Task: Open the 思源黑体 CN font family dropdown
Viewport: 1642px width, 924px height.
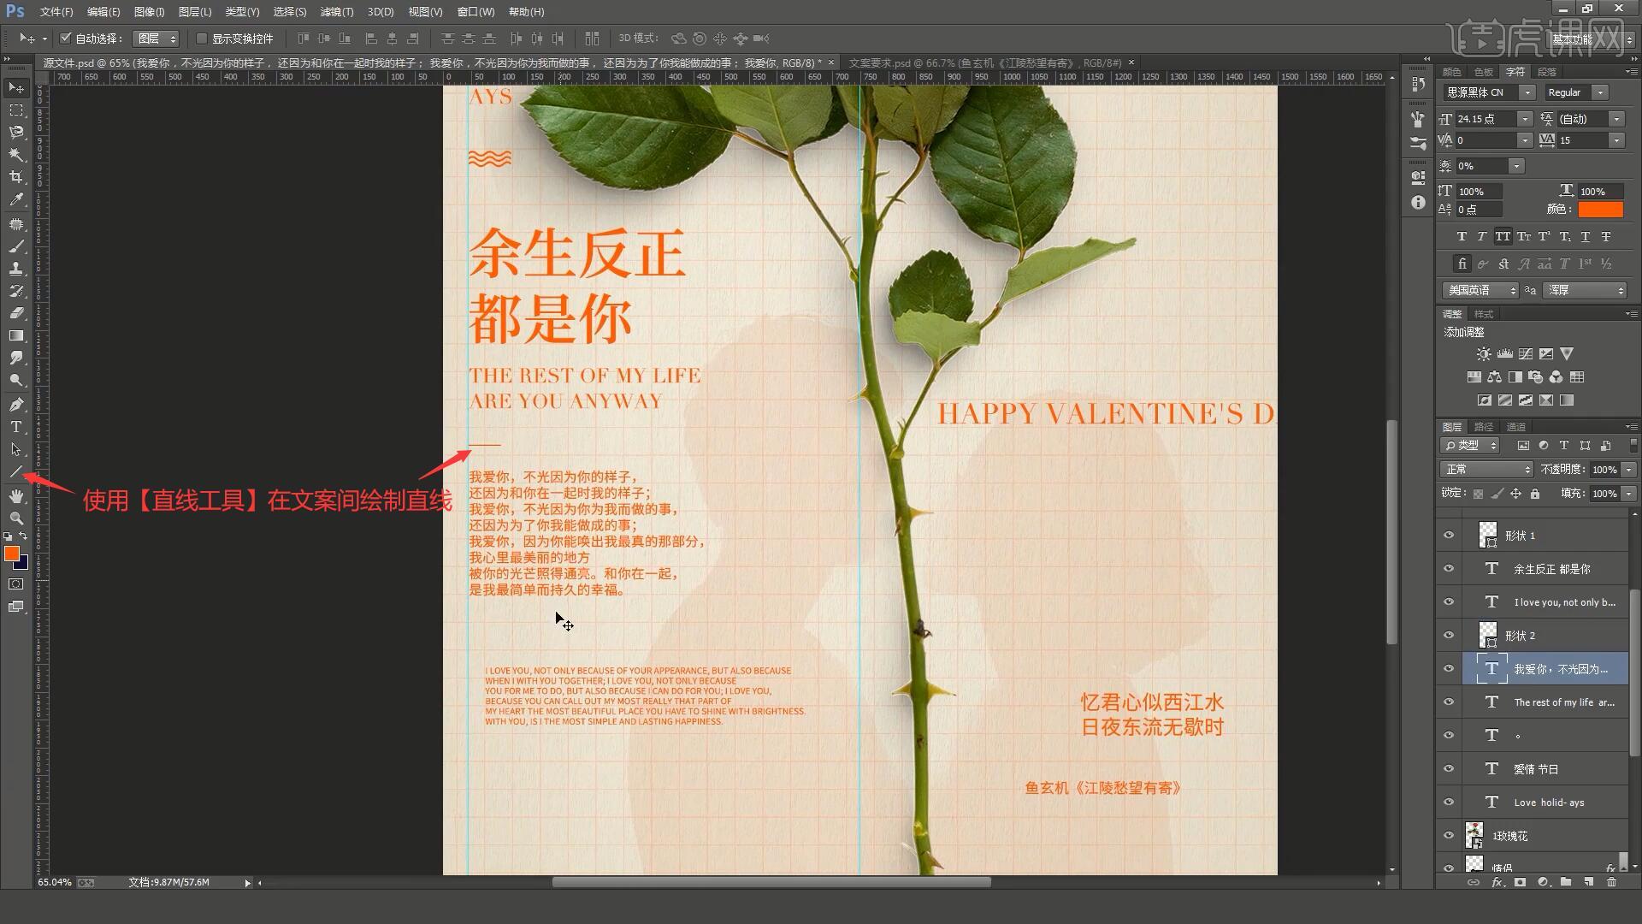Action: point(1527,92)
